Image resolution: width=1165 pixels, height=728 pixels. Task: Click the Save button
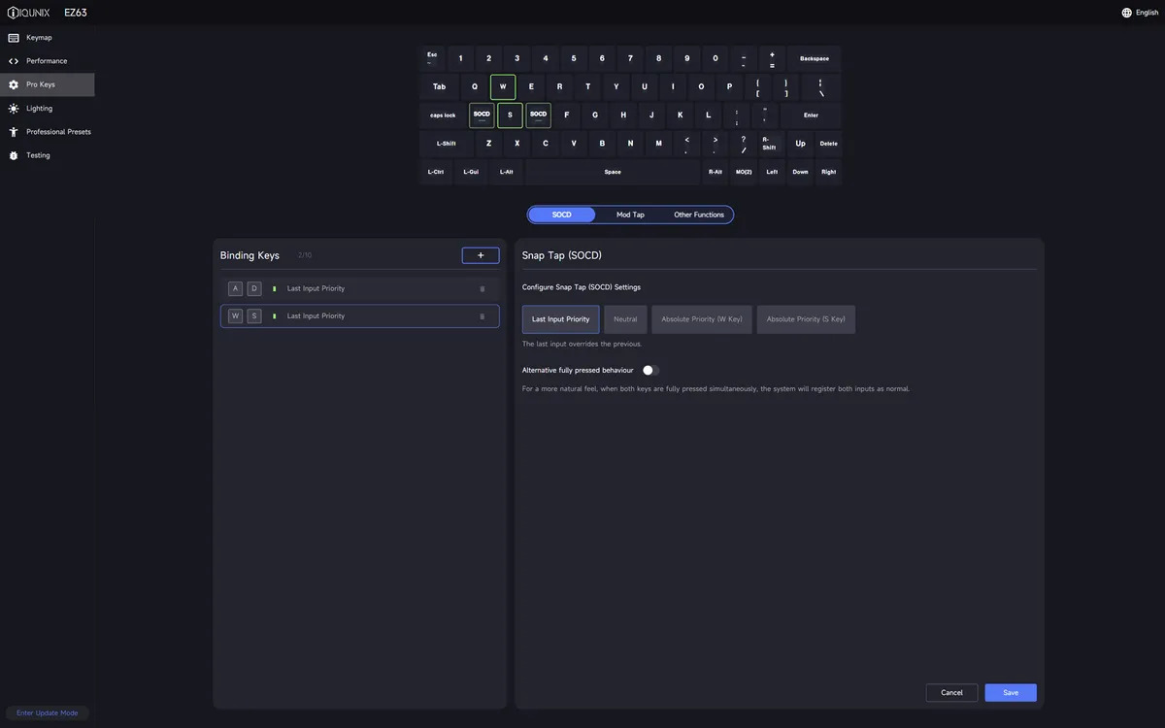1011,693
